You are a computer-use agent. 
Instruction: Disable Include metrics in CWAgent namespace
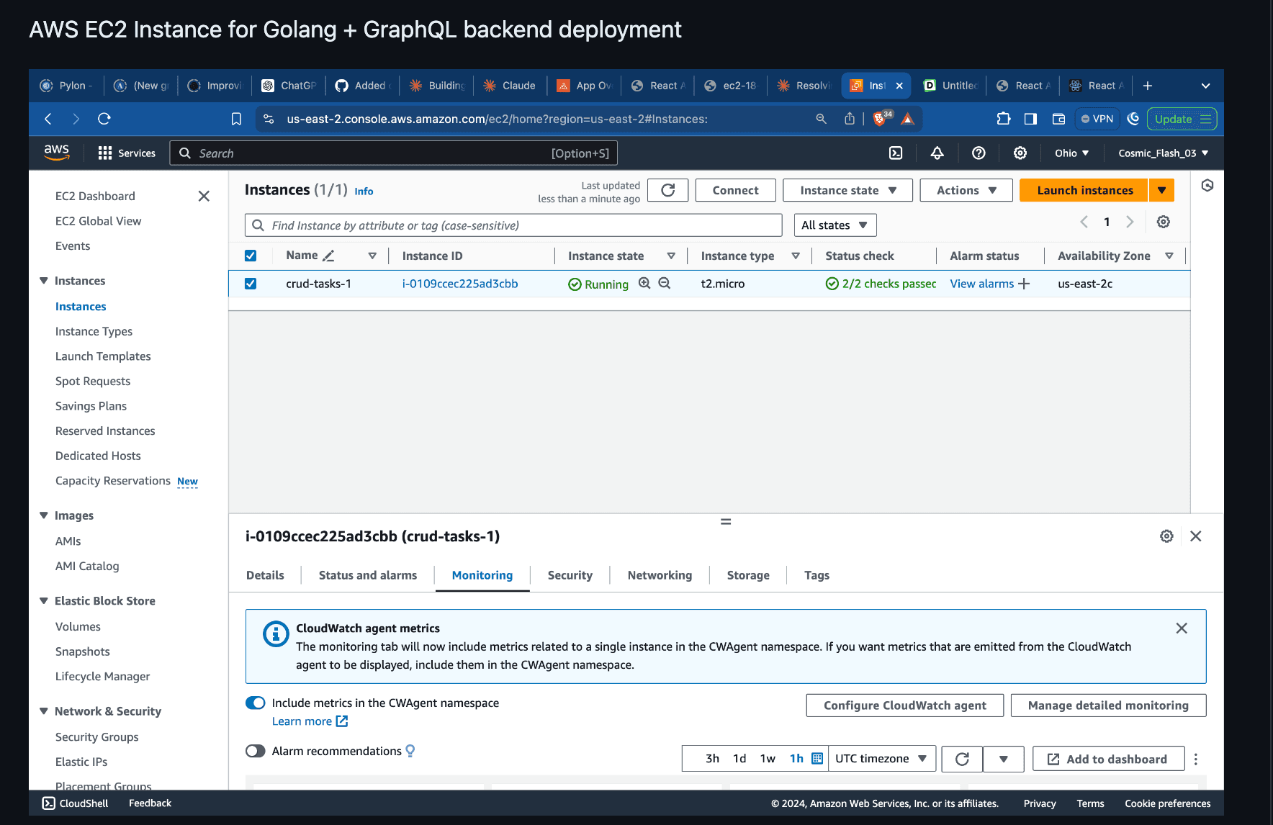tap(256, 703)
